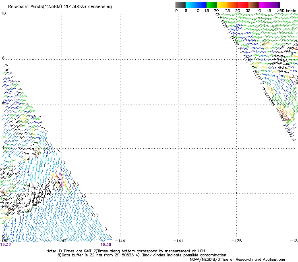Screen dimensions: 298x262
Task: Click the longitude '-147' axis label
Action: point(62,241)
